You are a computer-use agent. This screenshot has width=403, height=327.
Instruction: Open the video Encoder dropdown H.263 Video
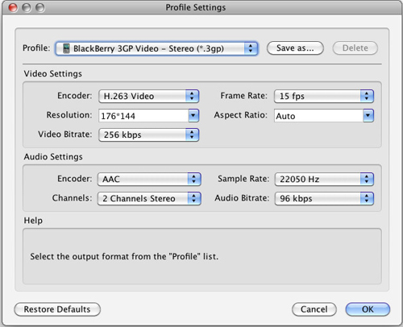[148, 96]
